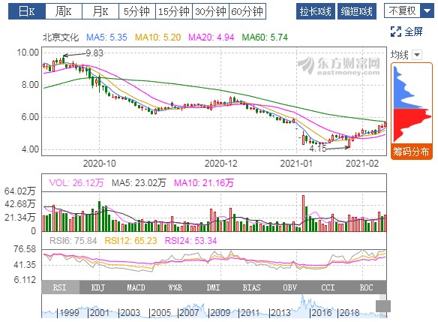438x322 pixels.
Task: Switch indicator to W%R
Action: [175, 287]
